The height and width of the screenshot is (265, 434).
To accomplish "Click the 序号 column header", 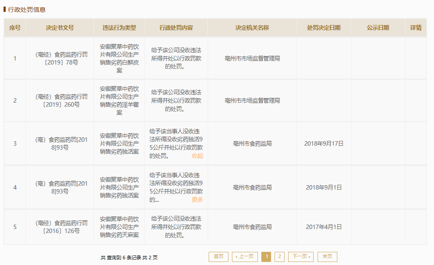I will (15, 28).
